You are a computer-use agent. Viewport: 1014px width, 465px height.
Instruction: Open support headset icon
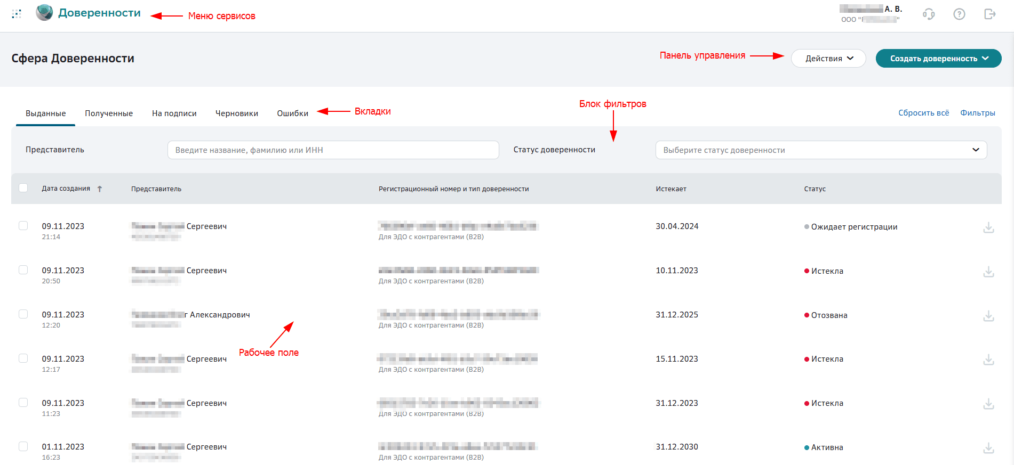point(929,14)
